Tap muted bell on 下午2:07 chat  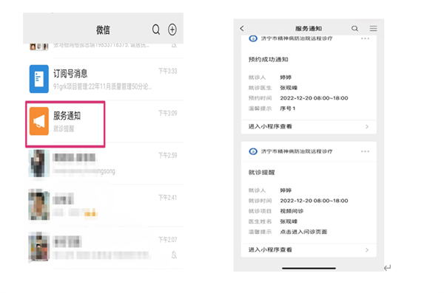pos(174,255)
